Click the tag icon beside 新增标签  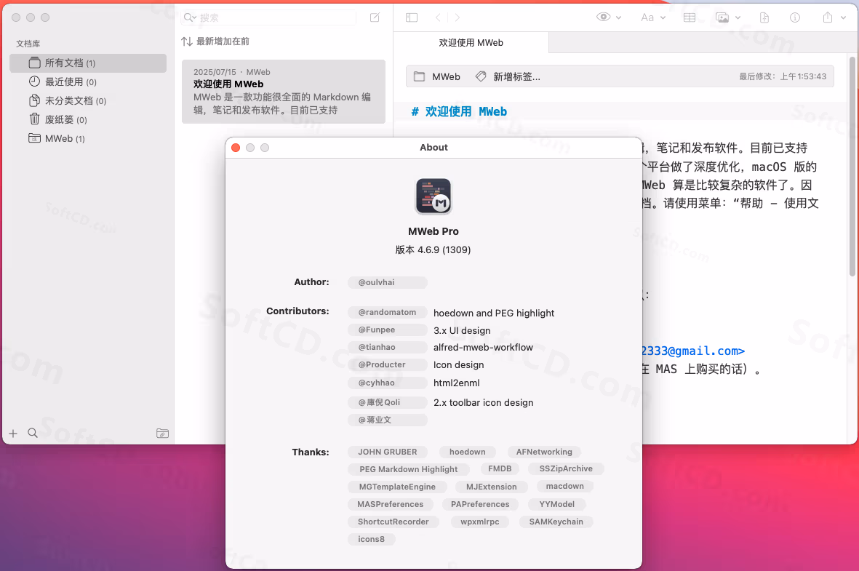pos(481,76)
